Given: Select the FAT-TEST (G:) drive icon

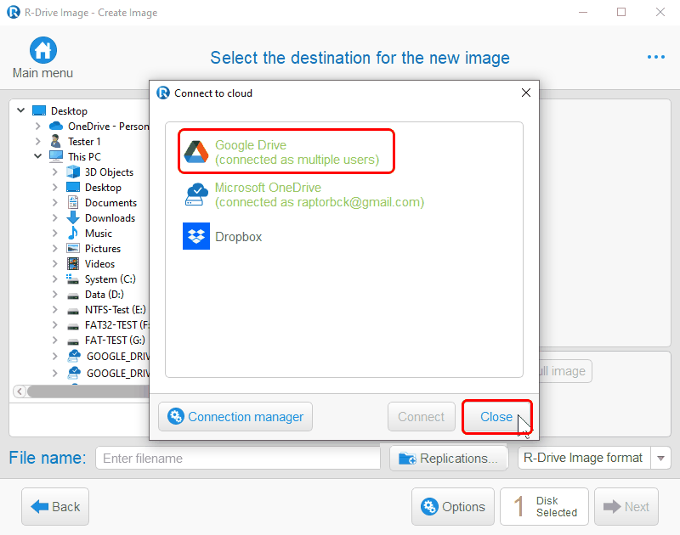Looking at the screenshot, I should click(x=73, y=341).
